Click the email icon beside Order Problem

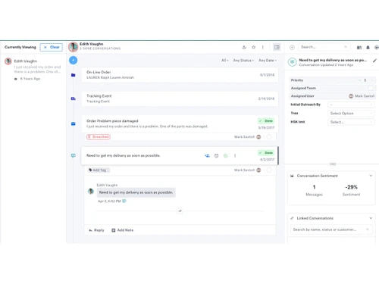(74, 123)
